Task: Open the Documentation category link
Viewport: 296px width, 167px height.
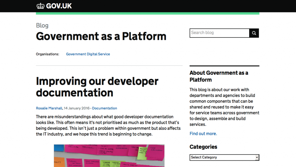Action: tap(104, 108)
